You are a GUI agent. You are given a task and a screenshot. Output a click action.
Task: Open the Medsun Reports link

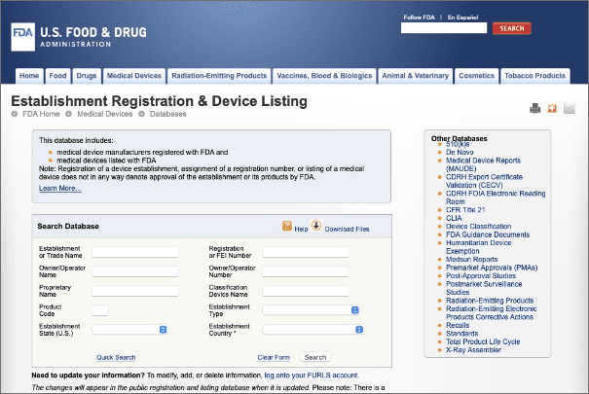tap(472, 260)
